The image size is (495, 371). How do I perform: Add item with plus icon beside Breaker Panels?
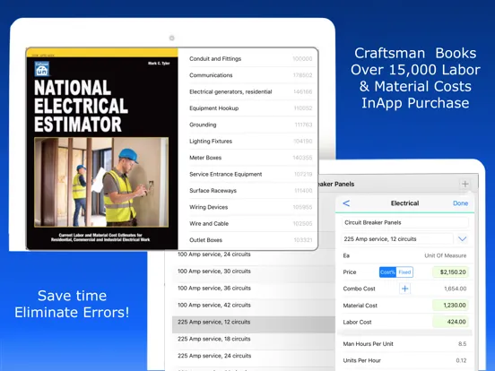tap(465, 184)
